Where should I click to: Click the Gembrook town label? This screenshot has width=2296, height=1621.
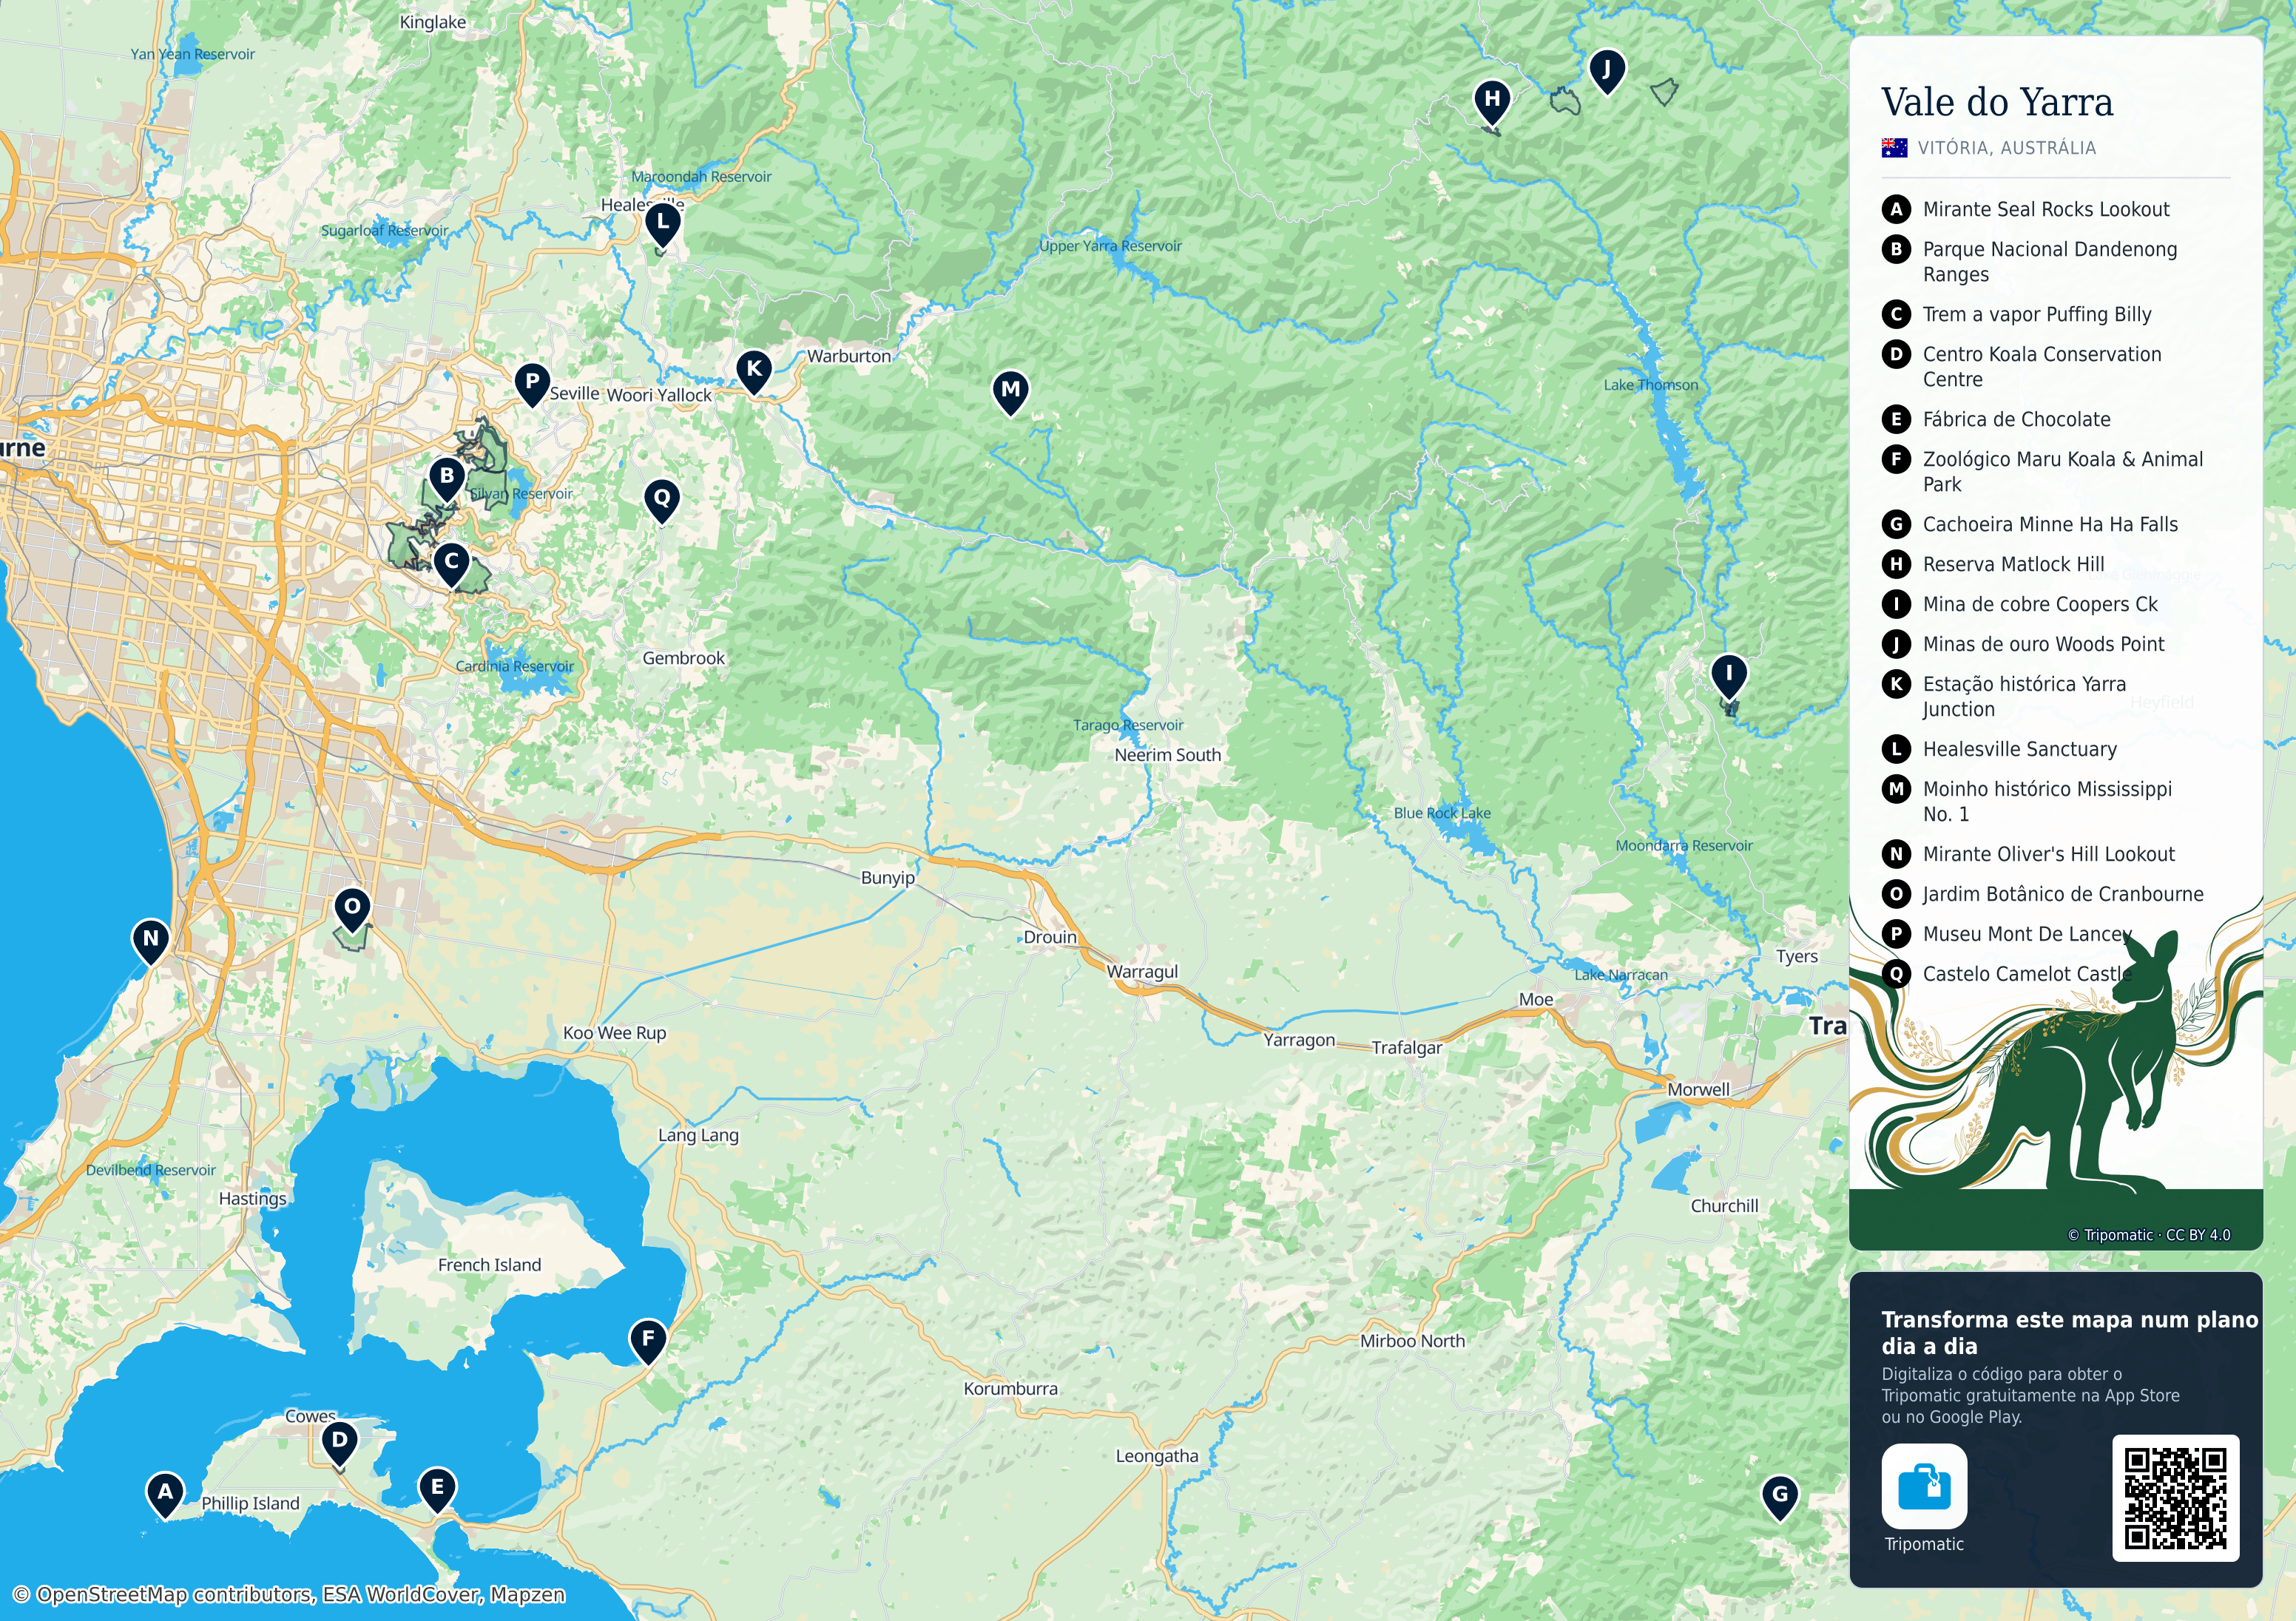click(x=683, y=658)
